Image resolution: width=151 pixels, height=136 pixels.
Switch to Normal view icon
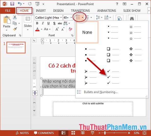click(x=63, y=133)
